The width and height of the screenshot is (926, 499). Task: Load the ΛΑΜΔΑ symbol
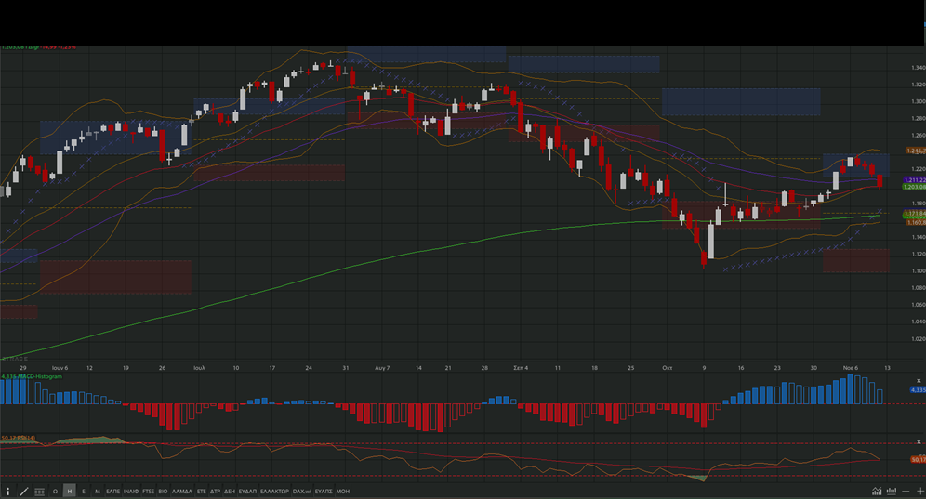[x=182, y=492]
